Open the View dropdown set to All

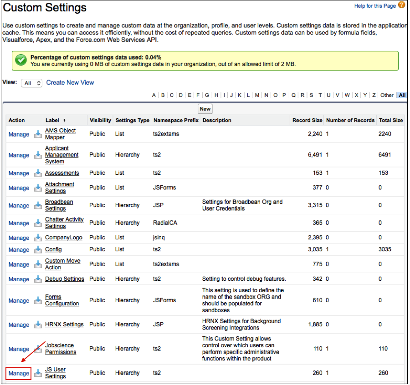point(31,83)
